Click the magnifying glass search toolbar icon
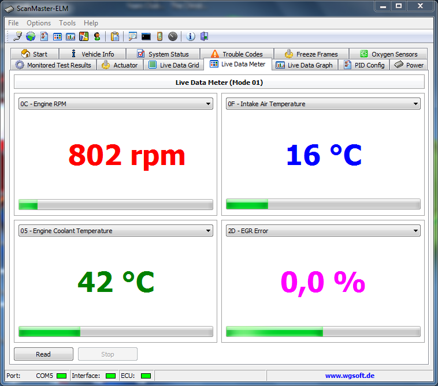The height and width of the screenshot is (386, 438). [x=132, y=36]
